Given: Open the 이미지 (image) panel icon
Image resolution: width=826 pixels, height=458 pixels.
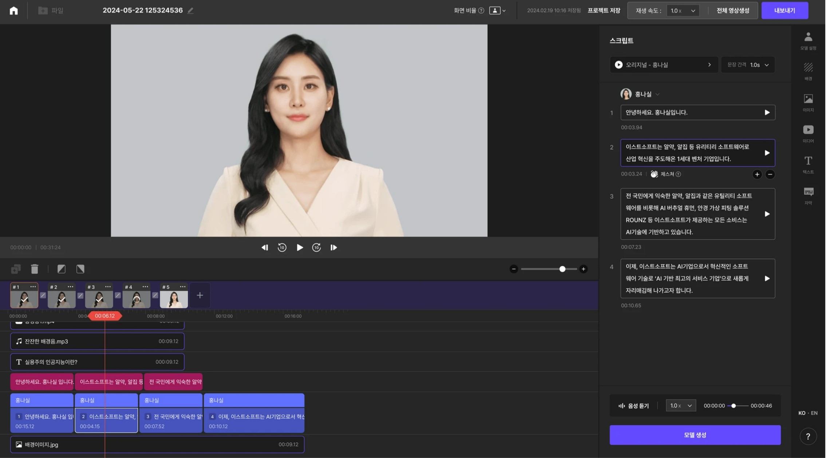Looking at the screenshot, I should point(808,99).
